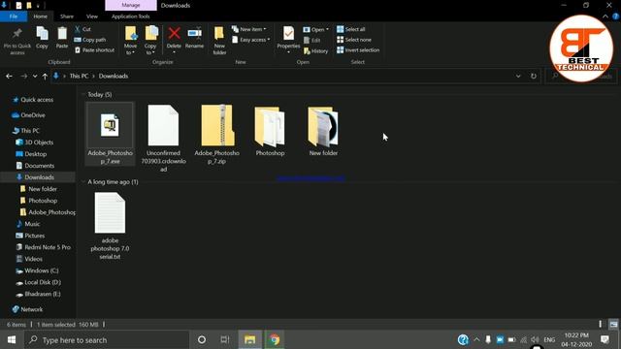
Task: Click Select all in ribbon
Action: [351, 29]
